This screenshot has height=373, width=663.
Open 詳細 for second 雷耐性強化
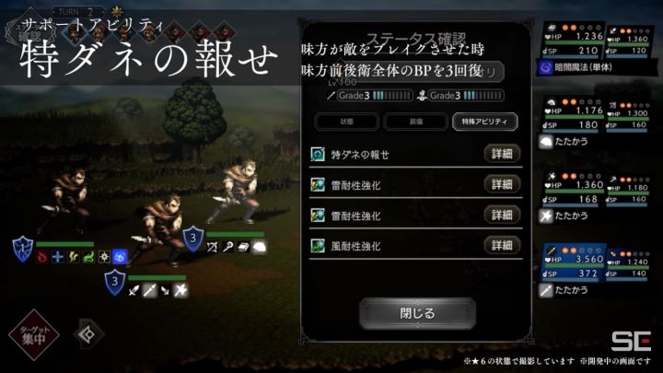click(x=502, y=215)
